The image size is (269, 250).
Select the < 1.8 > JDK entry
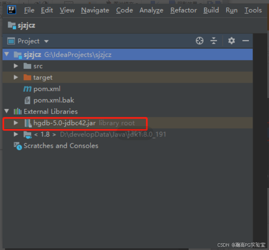(x=127, y=134)
